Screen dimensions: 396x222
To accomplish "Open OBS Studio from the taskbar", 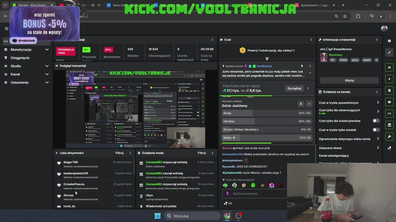I will [x=239, y=216].
